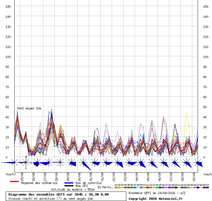Click the 30 Perts. label
This screenshot has height=201, width=212.
[105, 187]
